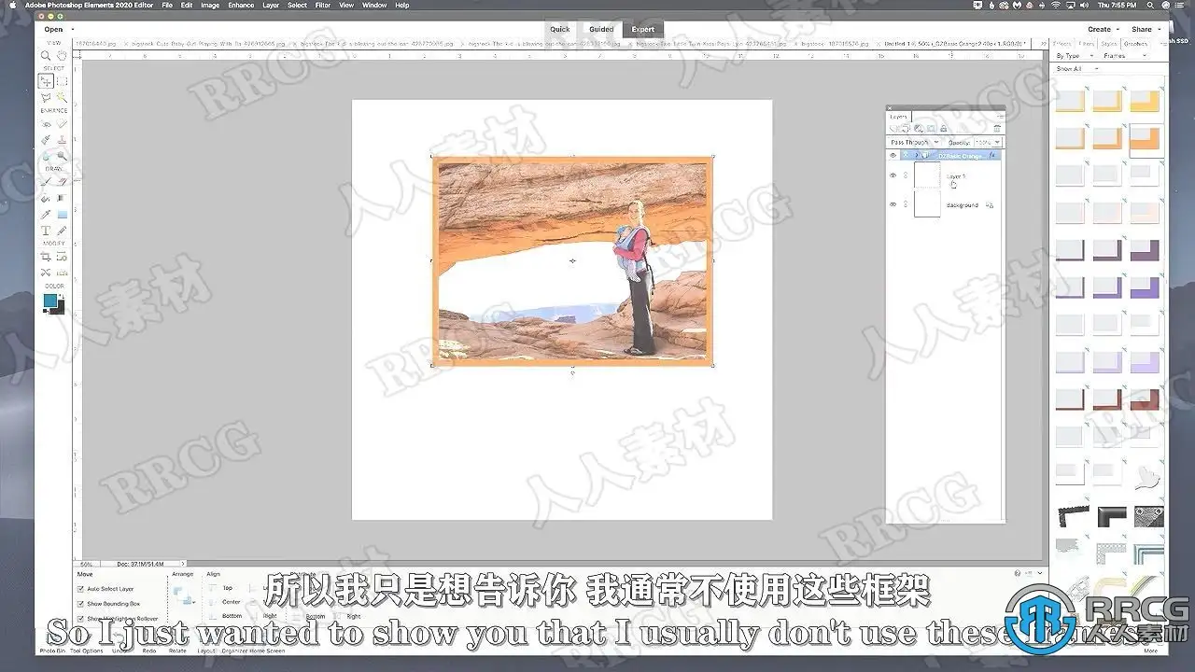Click the photo on the canvas
Image resolution: width=1195 pixels, height=672 pixels.
tap(572, 260)
